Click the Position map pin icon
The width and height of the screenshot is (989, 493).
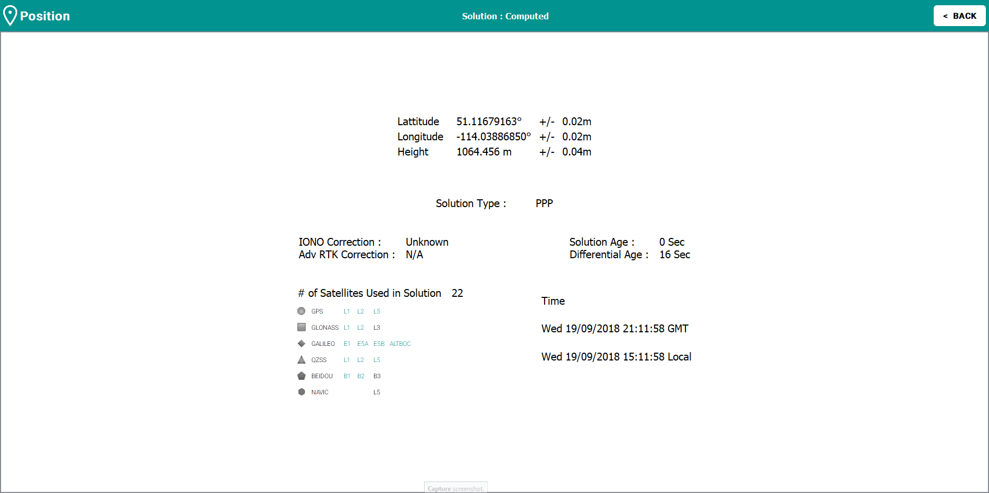10,16
